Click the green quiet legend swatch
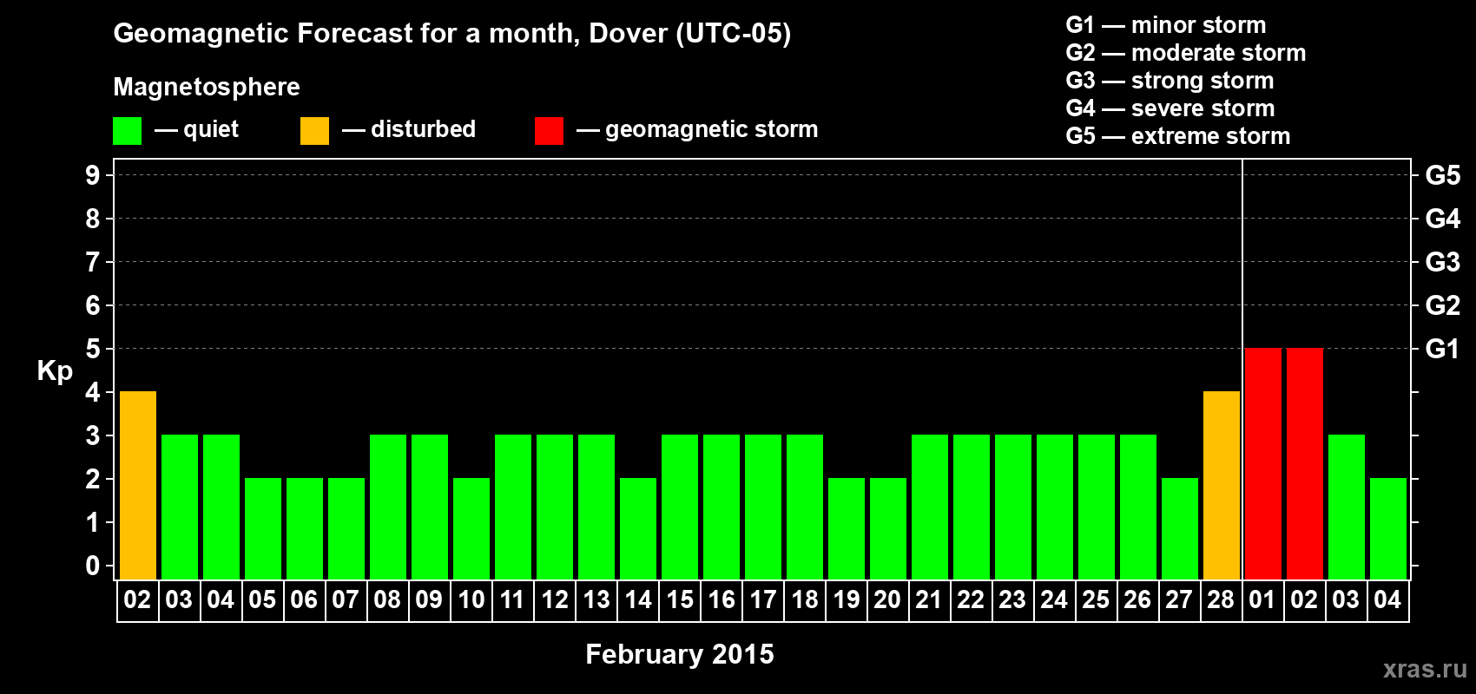This screenshot has height=694, width=1476. coord(127,131)
